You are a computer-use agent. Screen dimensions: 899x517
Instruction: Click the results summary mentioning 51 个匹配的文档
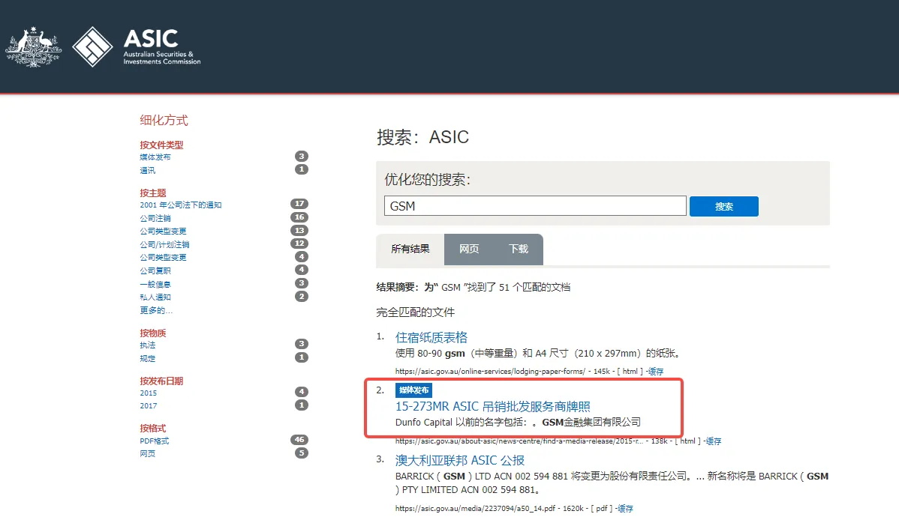(473, 288)
